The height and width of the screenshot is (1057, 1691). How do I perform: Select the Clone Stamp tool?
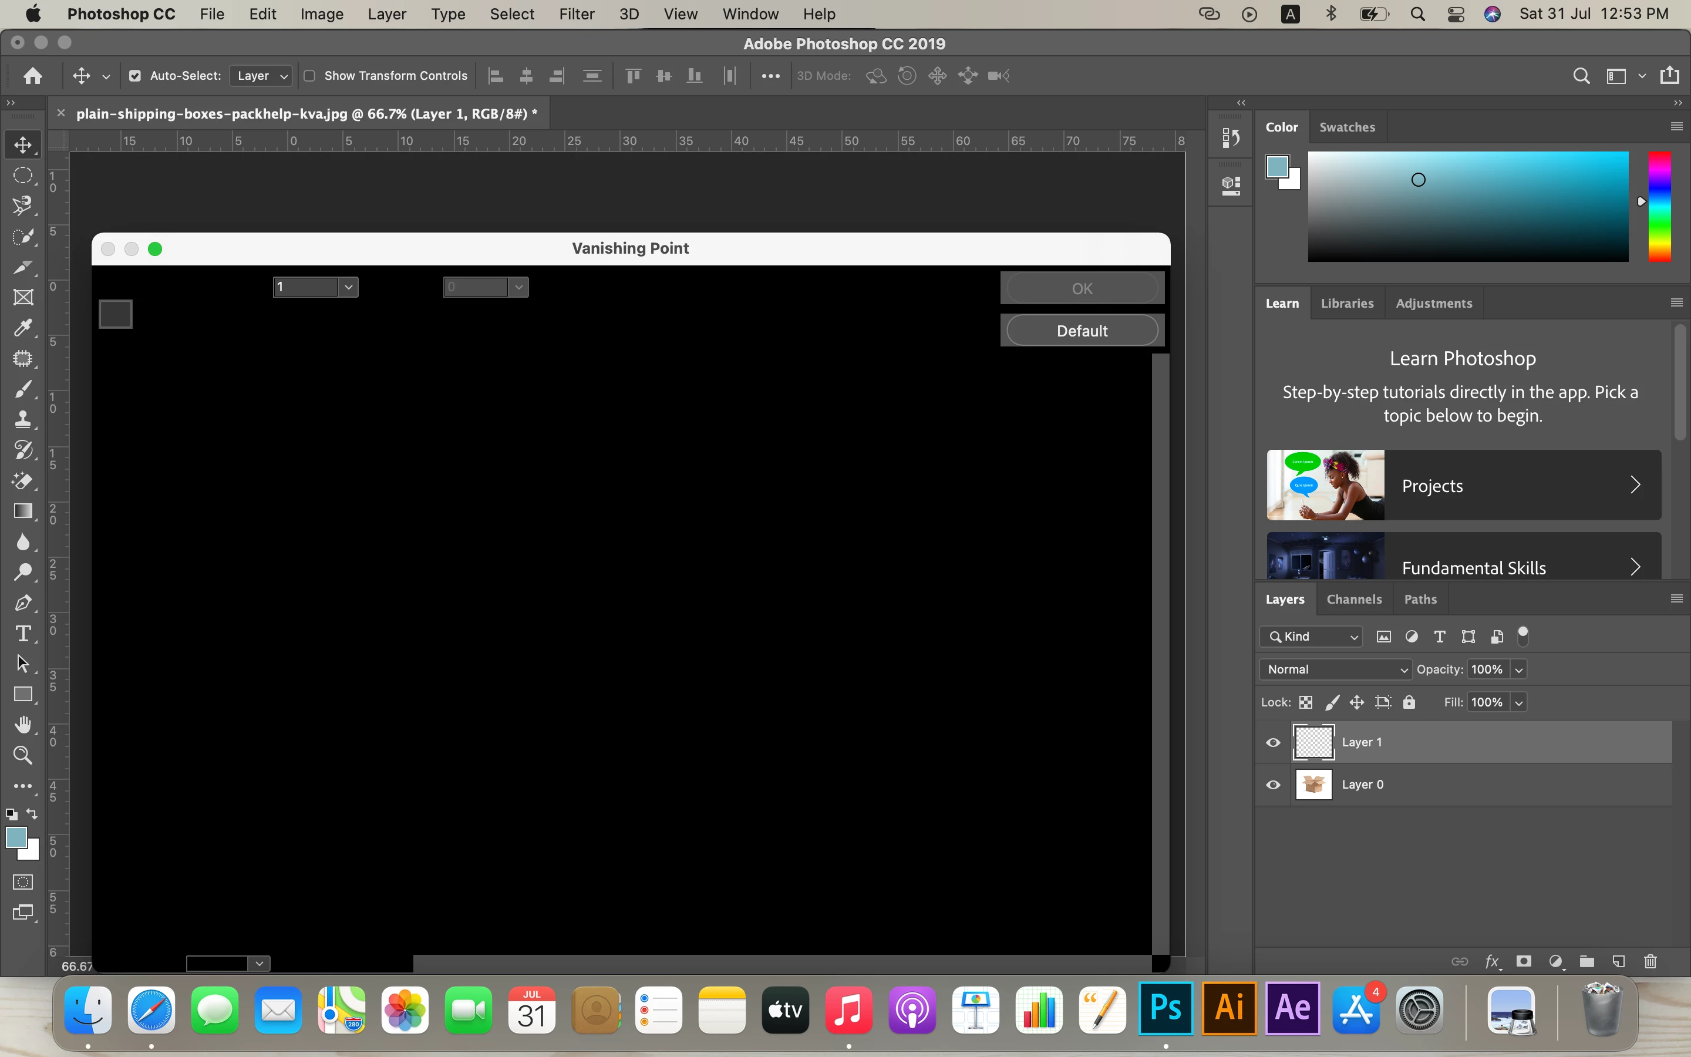(23, 419)
